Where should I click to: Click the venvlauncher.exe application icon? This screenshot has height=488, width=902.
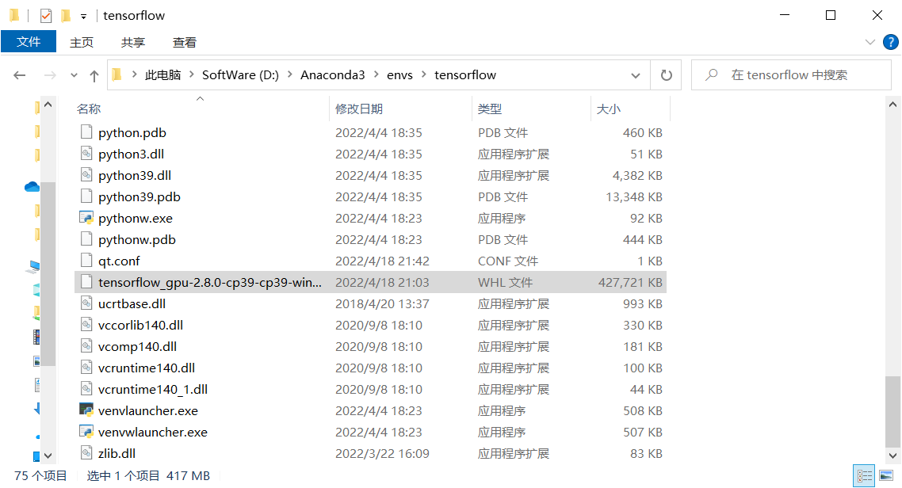click(86, 410)
